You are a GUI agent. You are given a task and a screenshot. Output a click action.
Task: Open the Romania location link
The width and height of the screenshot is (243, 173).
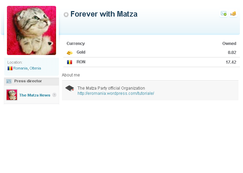20,68
